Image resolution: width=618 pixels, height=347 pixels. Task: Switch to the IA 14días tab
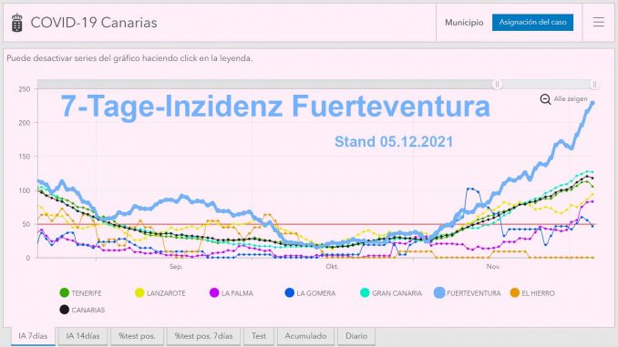[83, 336]
